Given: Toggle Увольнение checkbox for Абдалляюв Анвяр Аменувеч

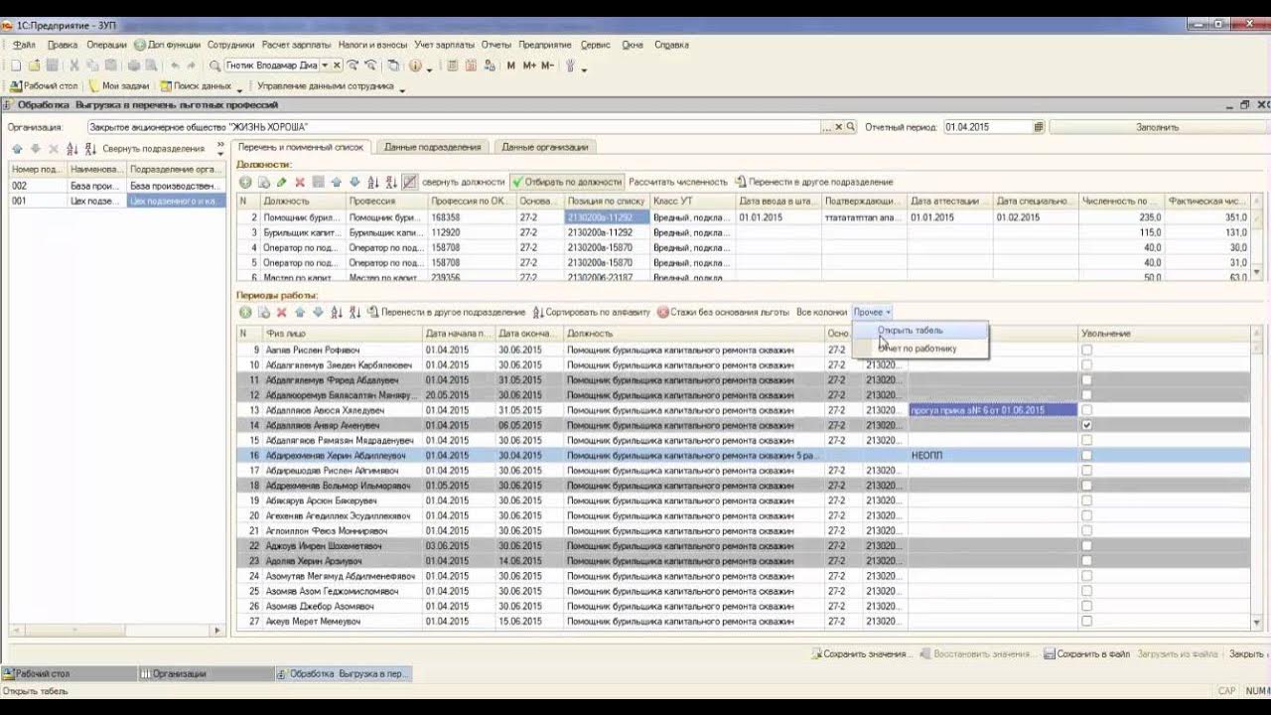Looking at the screenshot, I should (1087, 425).
